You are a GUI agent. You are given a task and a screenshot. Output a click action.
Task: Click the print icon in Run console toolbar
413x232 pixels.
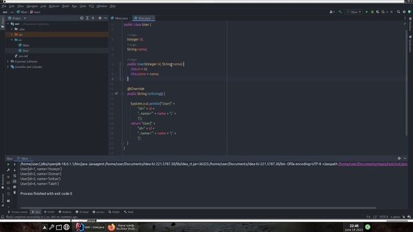coord(14,187)
